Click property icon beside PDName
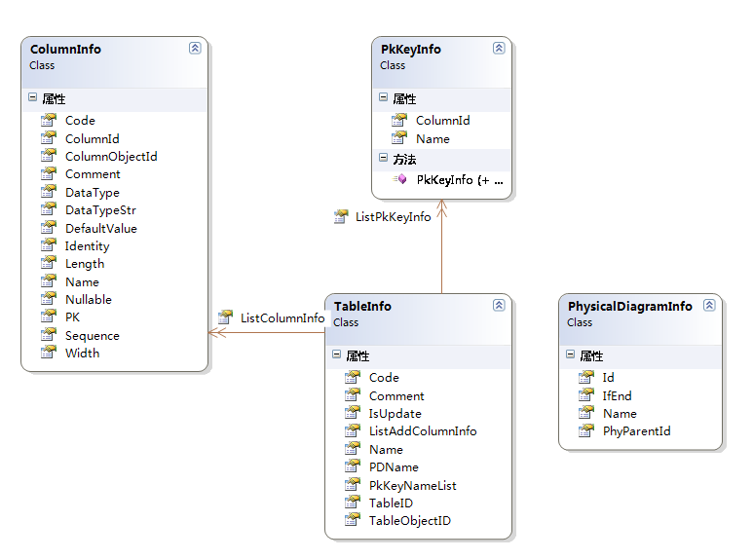Viewport: 753px width, 559px height. 353,466
